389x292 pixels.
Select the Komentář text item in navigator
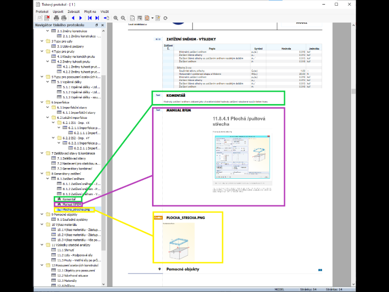[x=69, y=199]
